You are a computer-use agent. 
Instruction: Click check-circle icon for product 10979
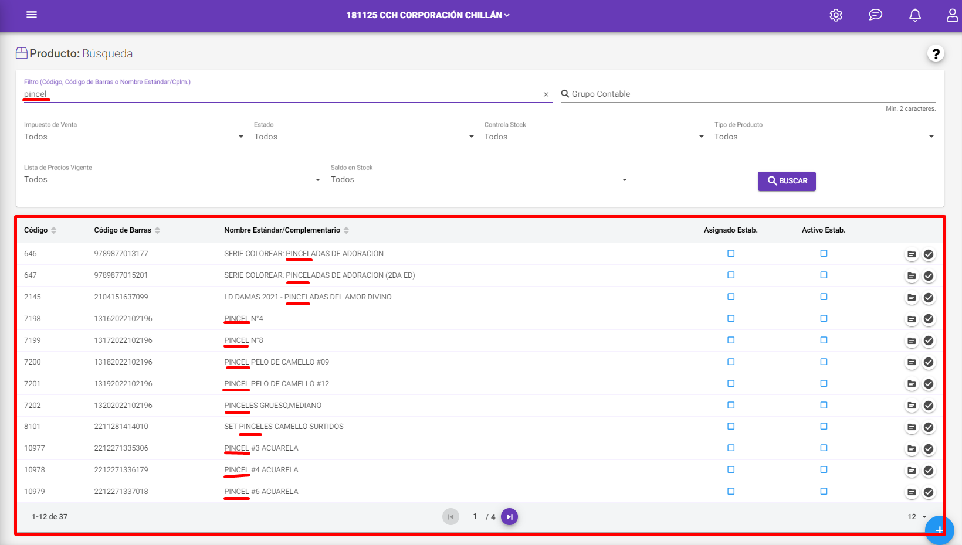[x=929, y=492]
